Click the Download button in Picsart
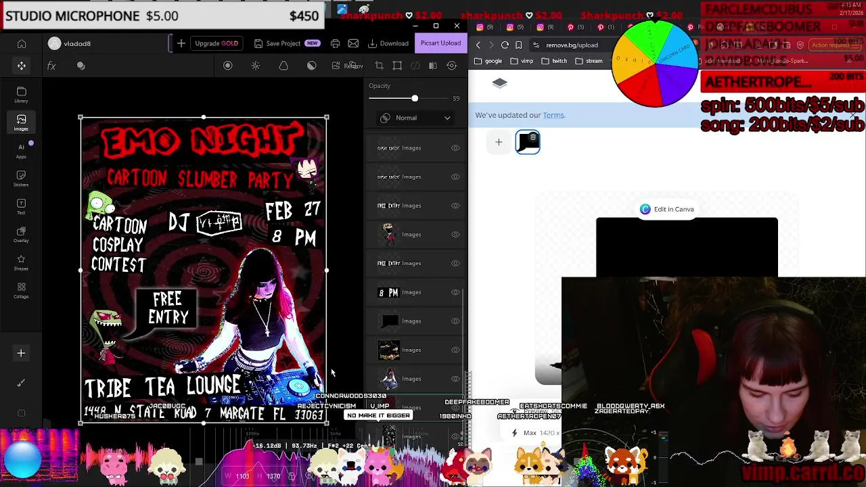The height and width of the screenshot is (487, 866). tap(388, 43)
